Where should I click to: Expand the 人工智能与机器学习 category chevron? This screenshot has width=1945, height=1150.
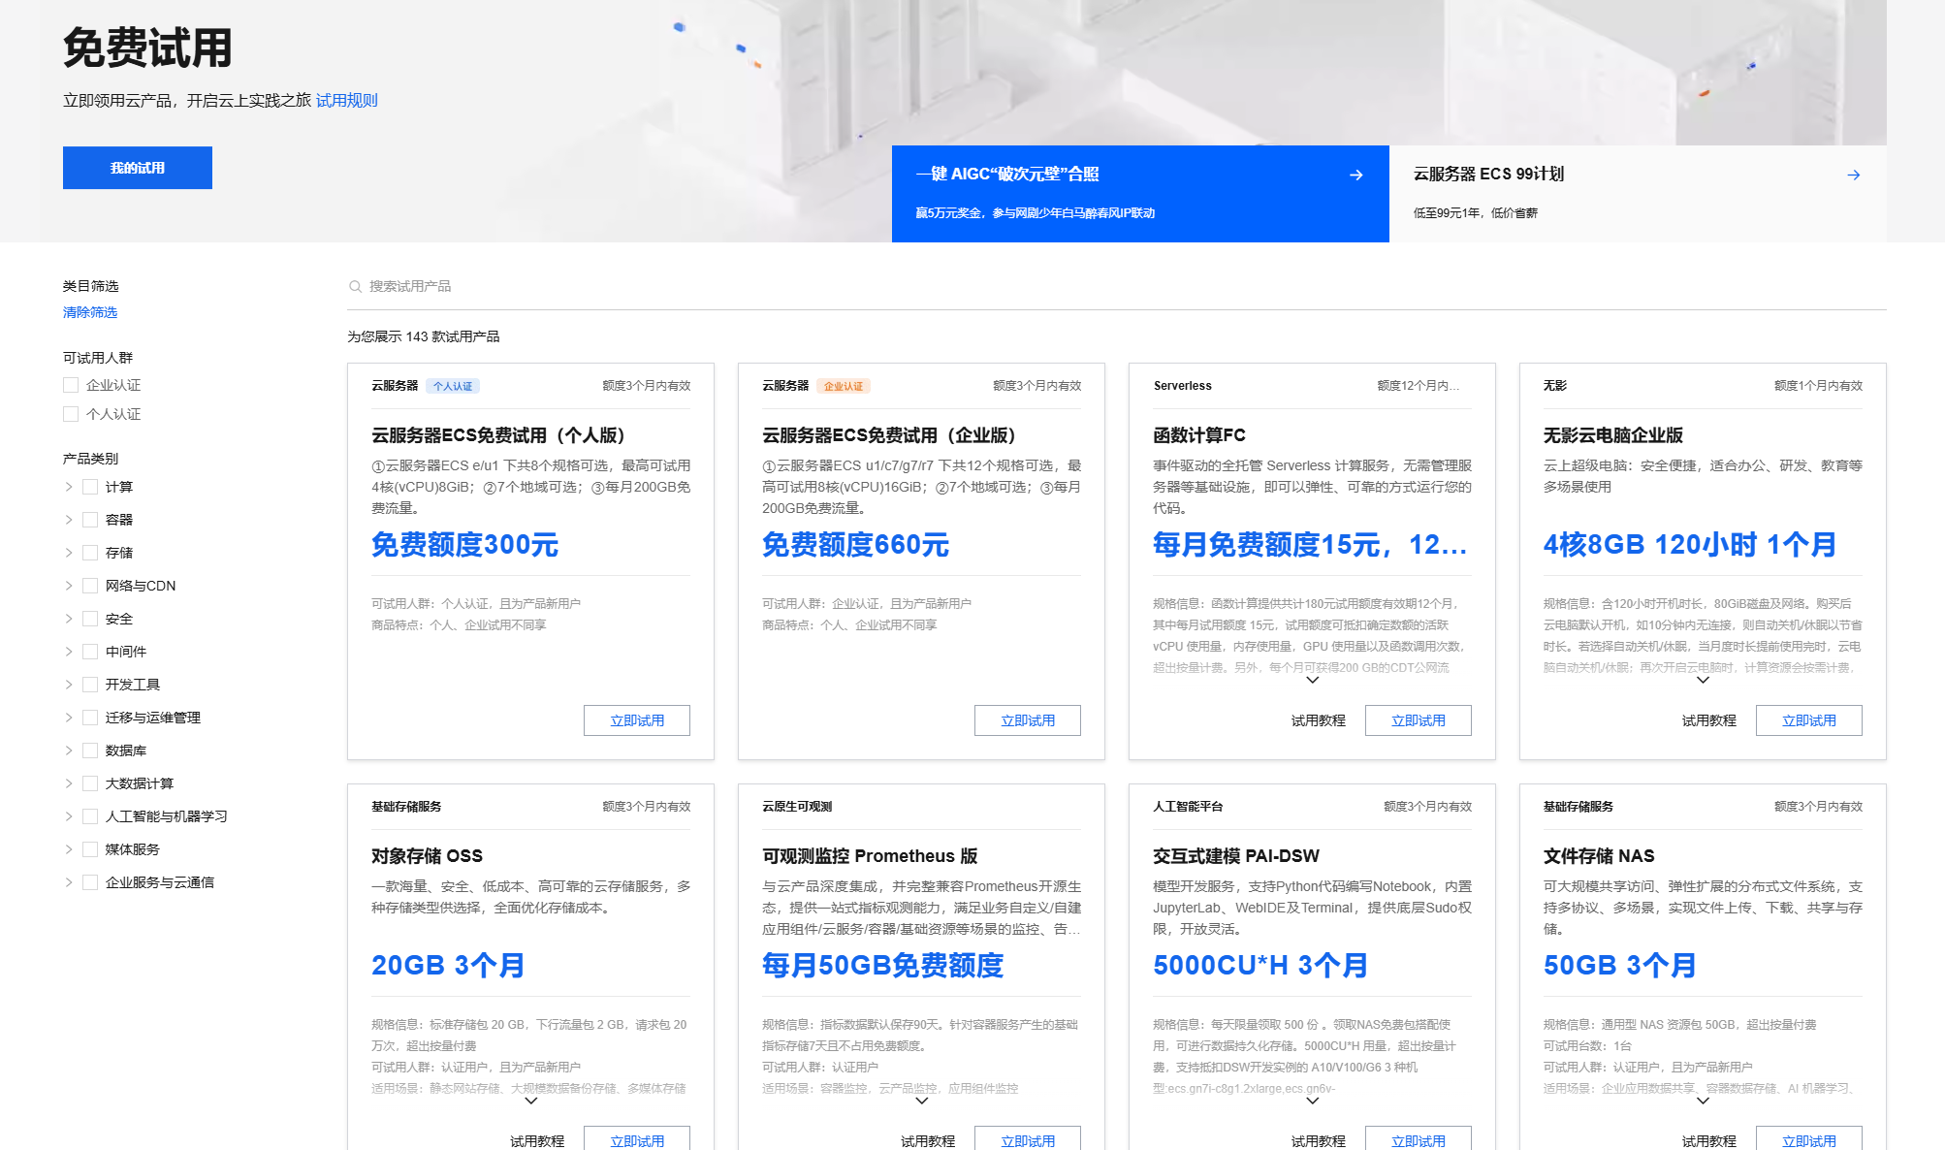(69, 816)
